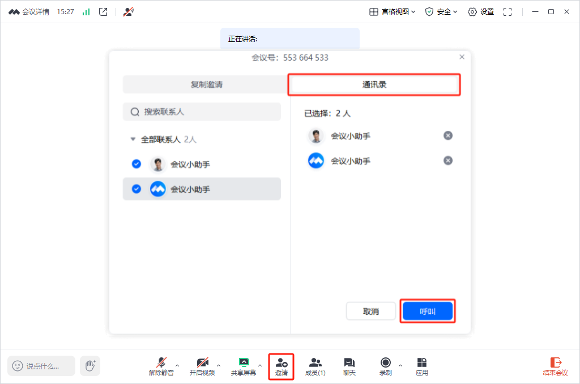The height and width of the screenshot is (384, 580).
Task: Click the invite button in toolbar
Action: coord(282,366)
